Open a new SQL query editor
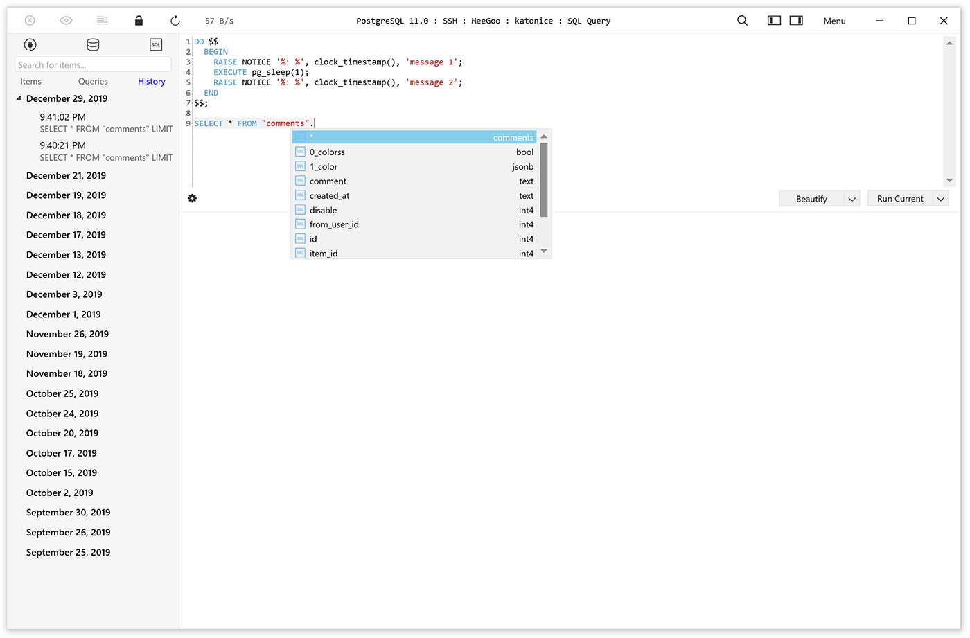 point(156,45)
